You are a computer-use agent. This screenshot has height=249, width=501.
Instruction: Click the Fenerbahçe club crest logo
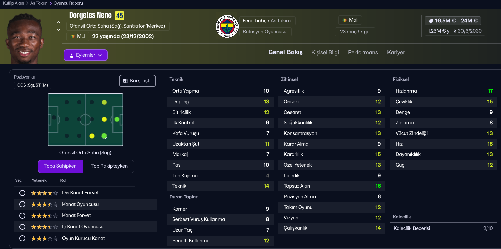(x=227, y=26)
